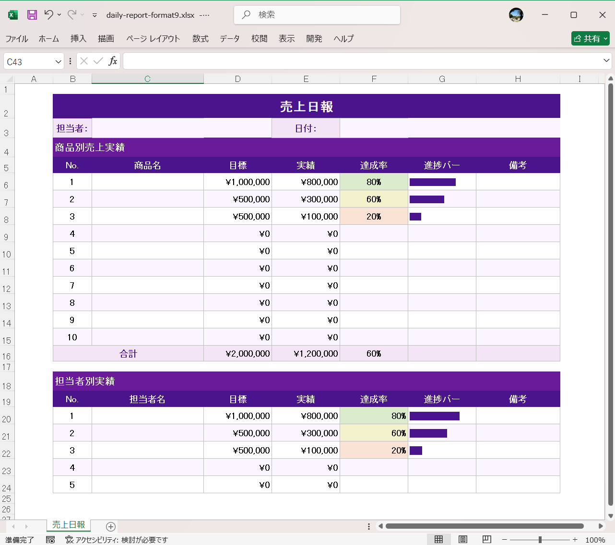This screenshot has width=615, height=545.
Task: Open the ファイル menu tab
Action: click(x=17, y=39)
